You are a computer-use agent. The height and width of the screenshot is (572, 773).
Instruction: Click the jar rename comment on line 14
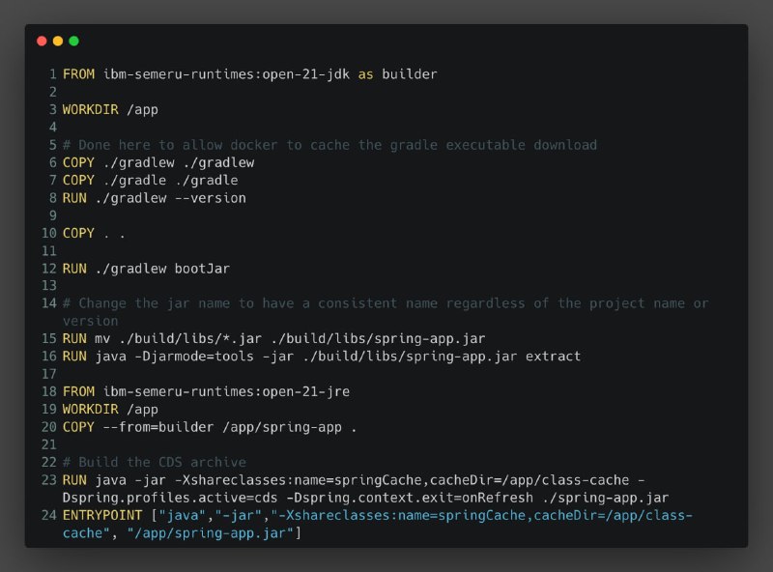(x=386, y=312)
